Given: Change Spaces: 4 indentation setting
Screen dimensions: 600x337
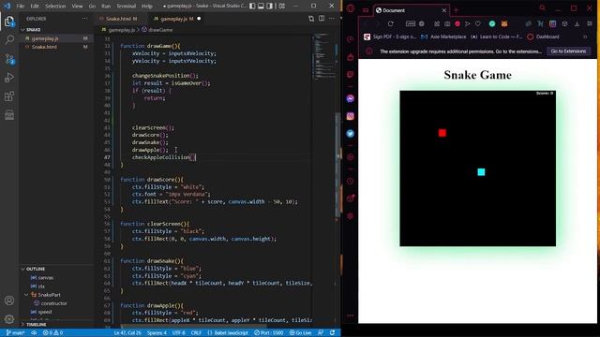Looking at the screenshot, I should (157, 333).
